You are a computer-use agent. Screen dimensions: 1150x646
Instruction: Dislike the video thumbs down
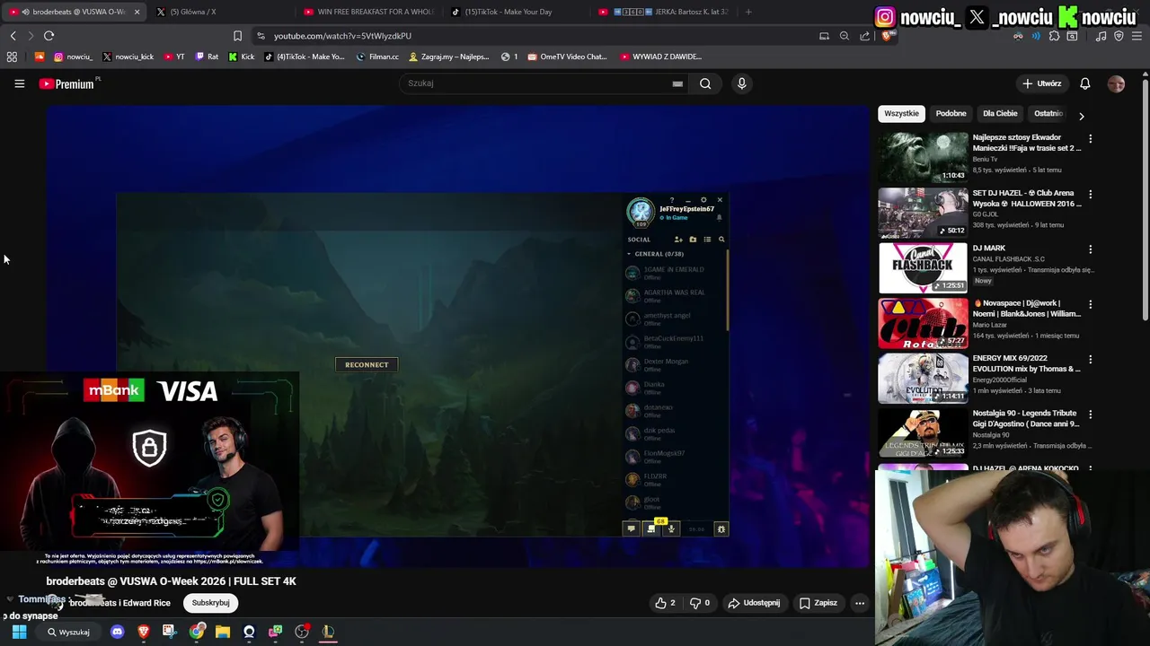tap(700, 603)
